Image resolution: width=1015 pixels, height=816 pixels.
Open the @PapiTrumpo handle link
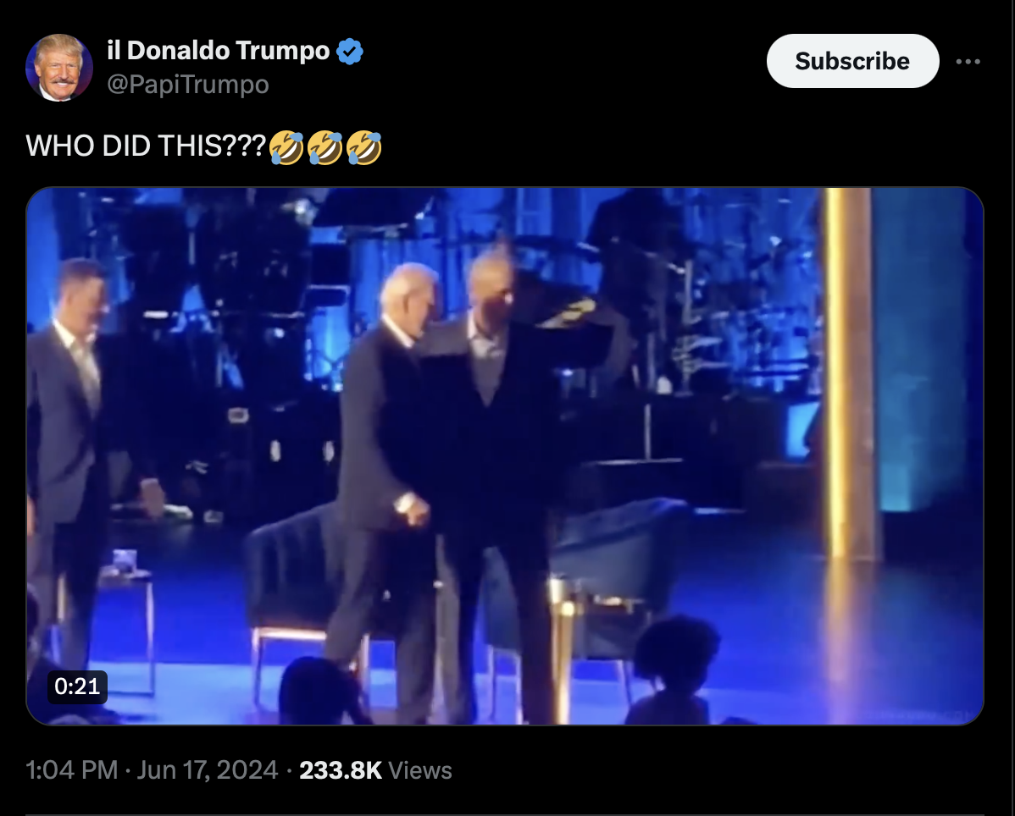(x=188, y=85)
